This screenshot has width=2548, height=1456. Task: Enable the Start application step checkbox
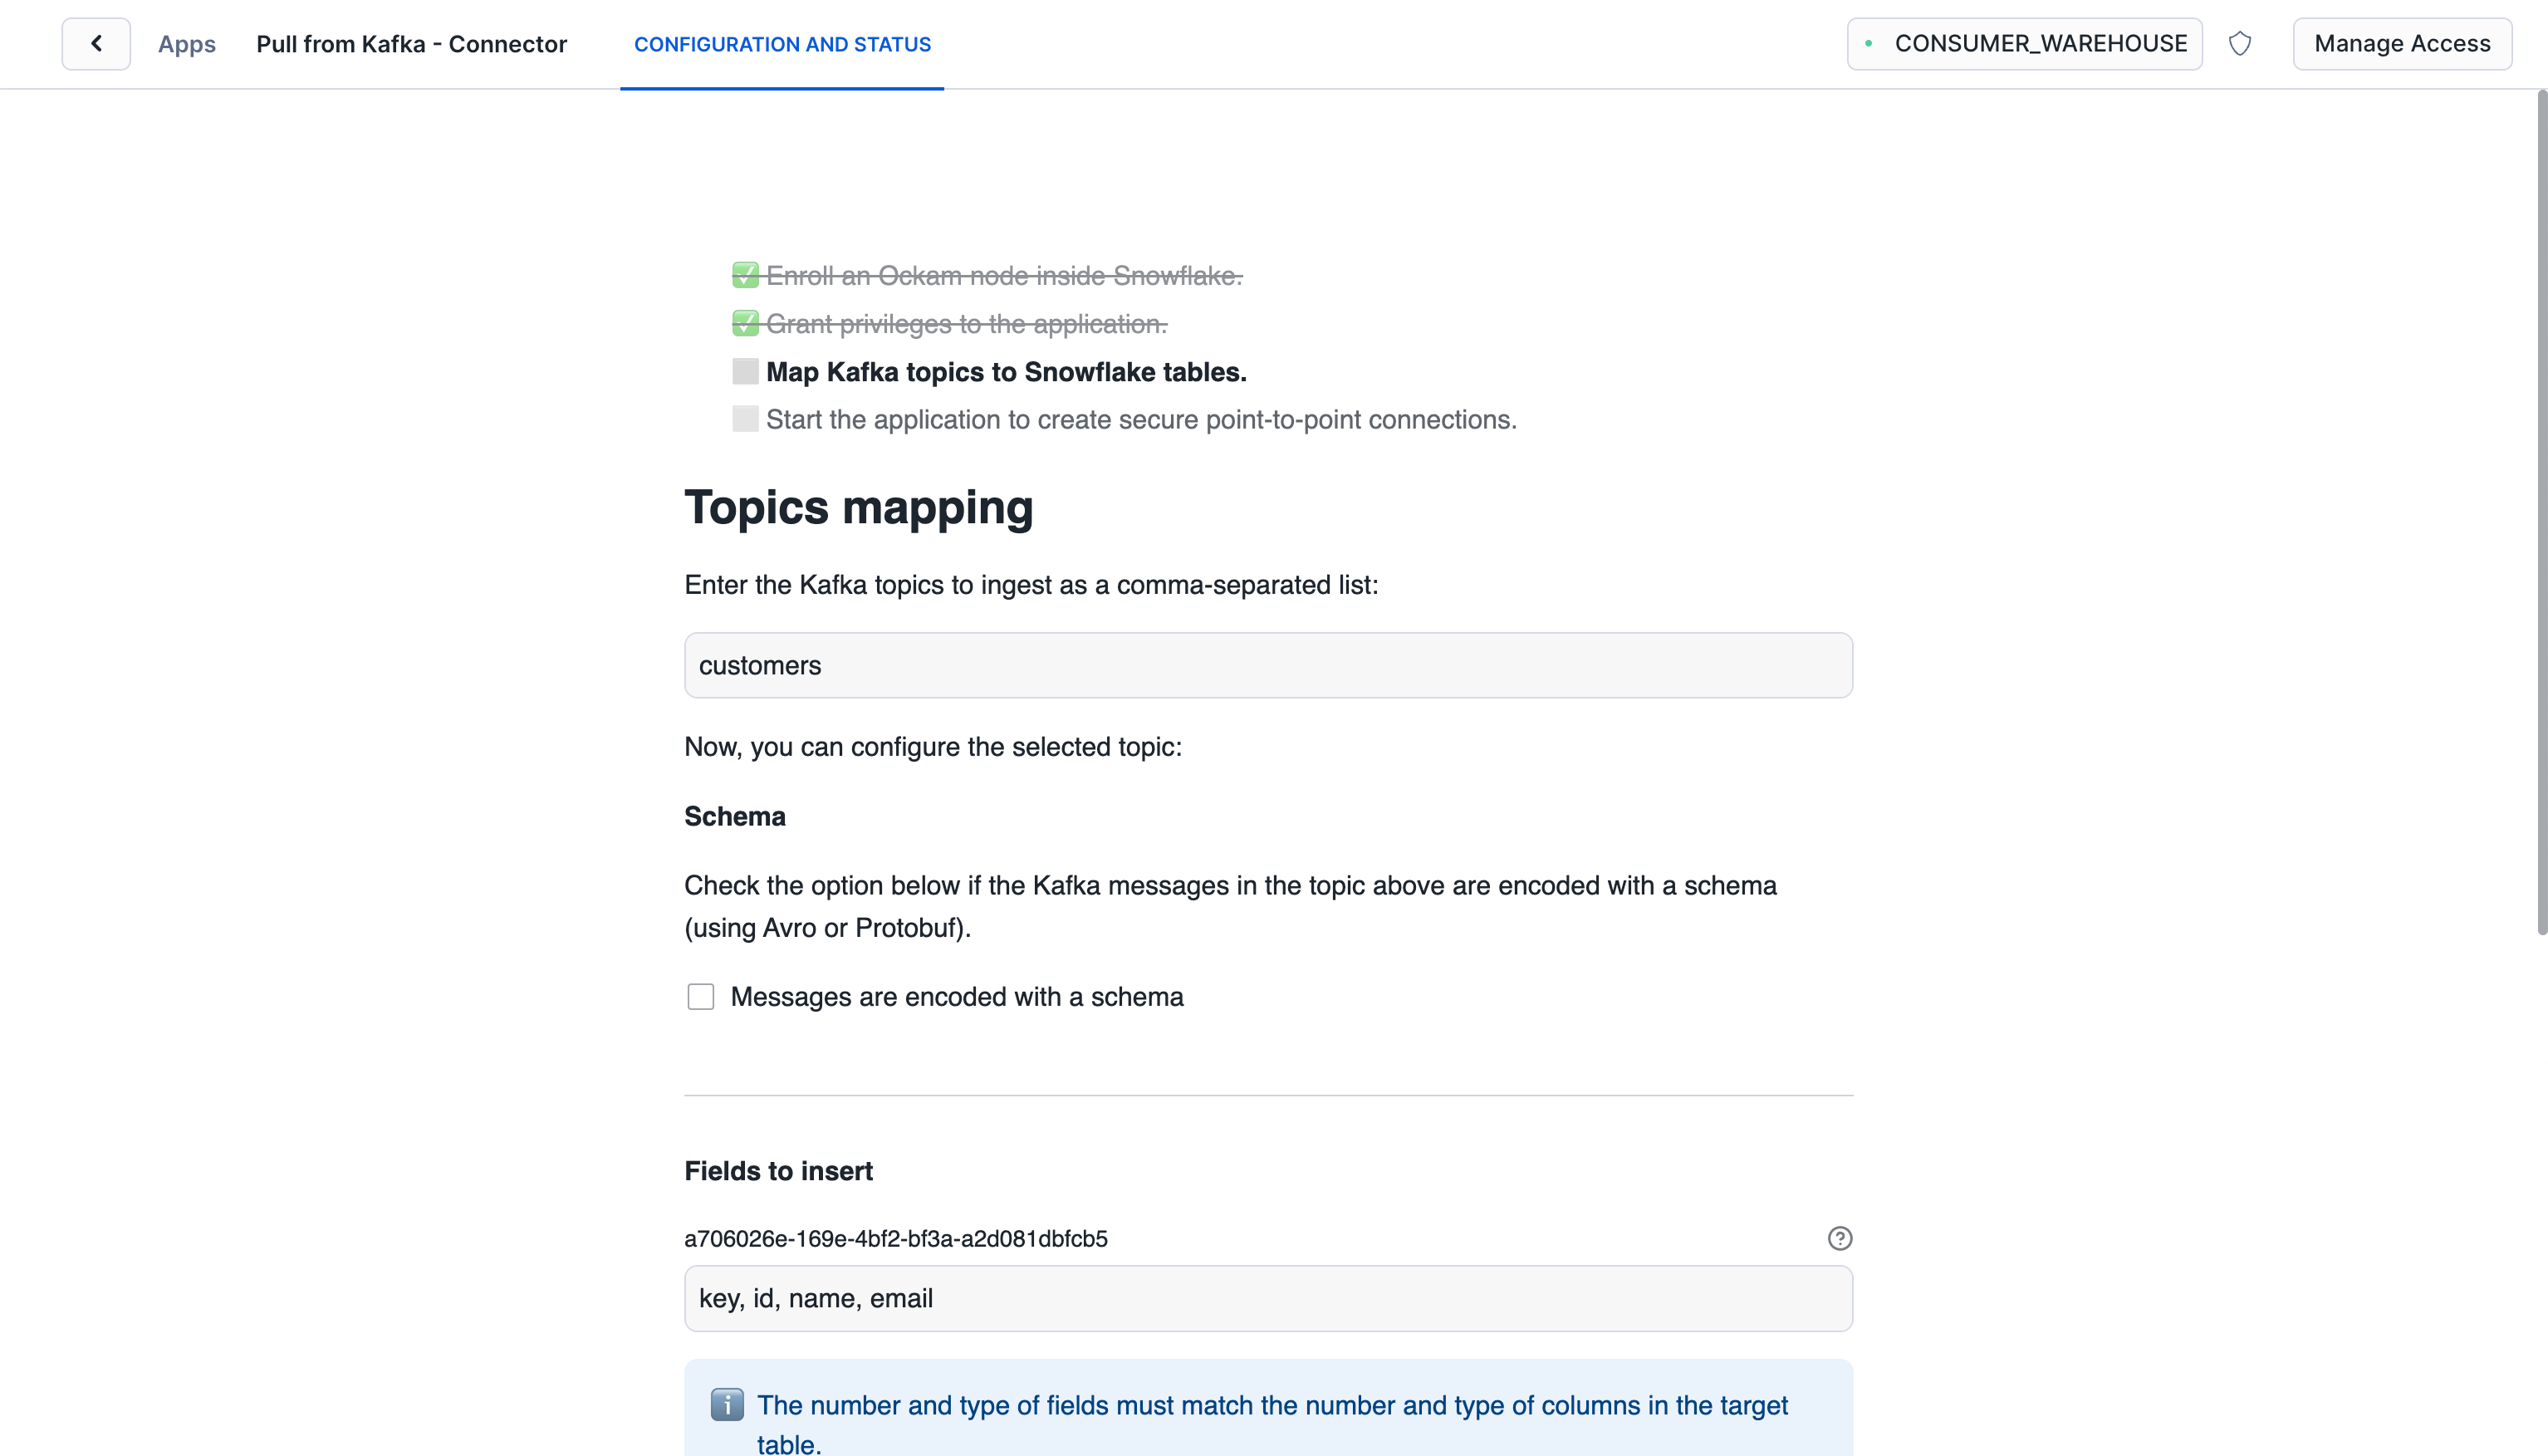point(744,420)
